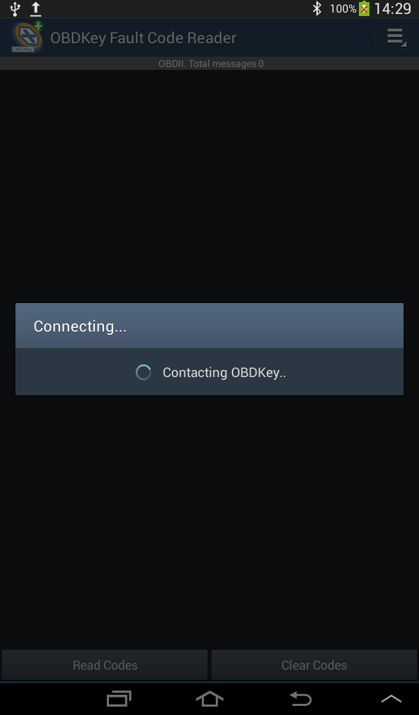Tap the OBDKey app logo icon
This screenshot has height=715, width=419.
(x=27, y=38)
